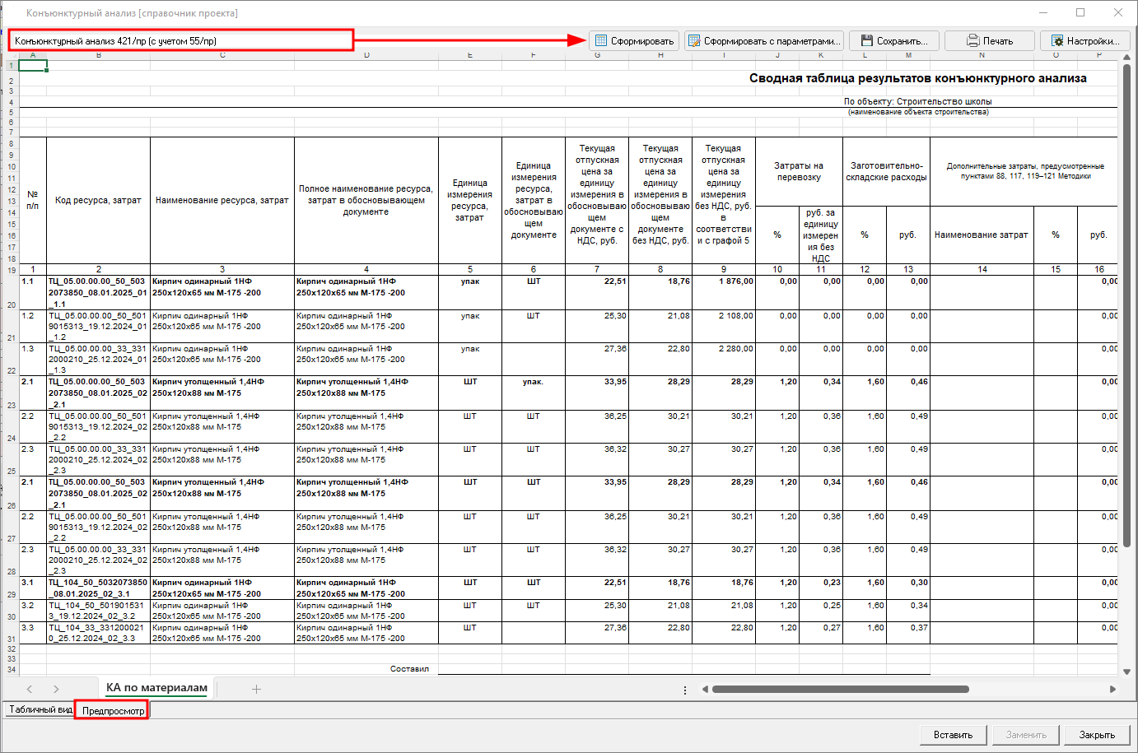Click the Вставить button
This screenshot has width=1138, height=753.
[953, 735]
